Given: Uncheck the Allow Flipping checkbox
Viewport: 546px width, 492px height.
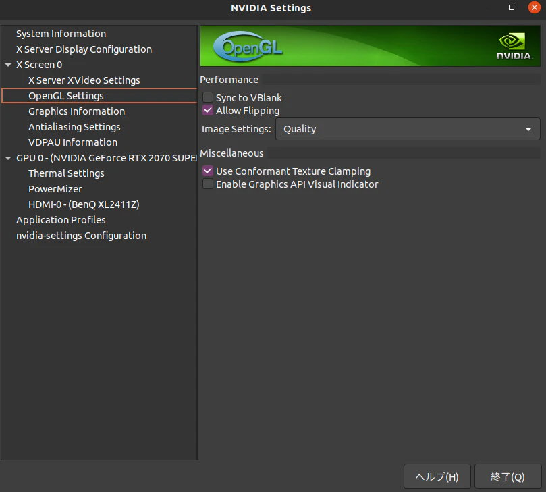Looking at the screenshot, I should 208,111.
